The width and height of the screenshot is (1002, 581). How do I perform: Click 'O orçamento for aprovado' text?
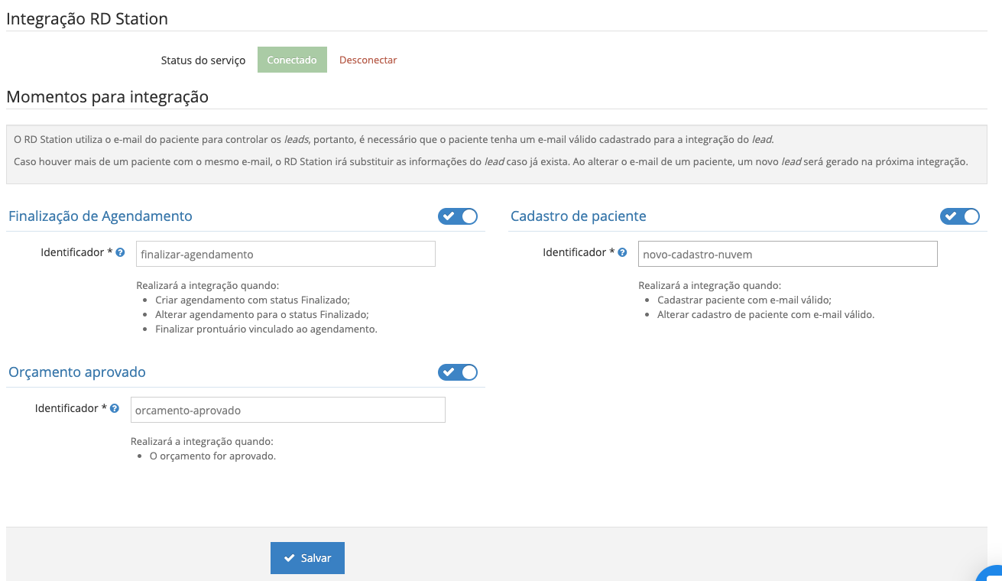pyautogui.click(x=212, y=456)
